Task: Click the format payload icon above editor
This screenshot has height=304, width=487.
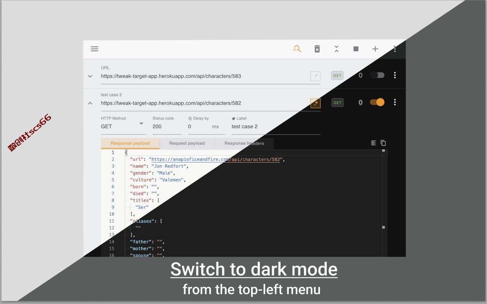Action: (x=374, y=143)
